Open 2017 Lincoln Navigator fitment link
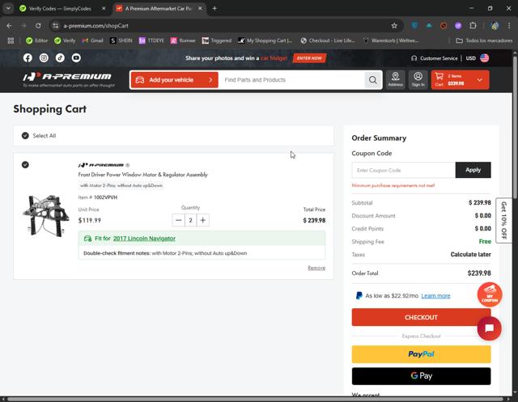The width and height of the screenshot is (518, 402). coord(144,239)
